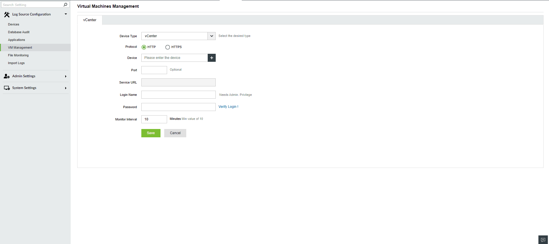Click the green Save button
The image size is (549, 244).
151,133
